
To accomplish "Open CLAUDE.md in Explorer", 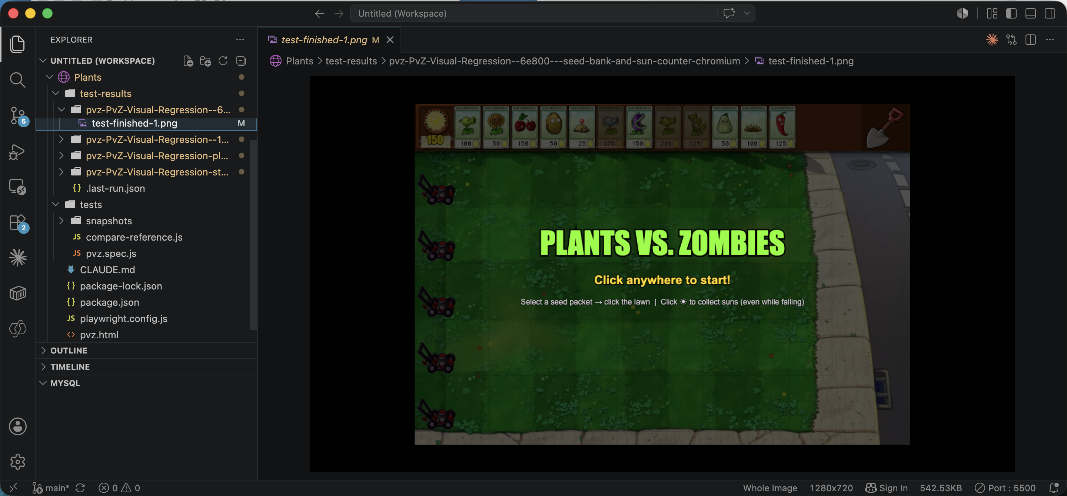I will (107, 270).
